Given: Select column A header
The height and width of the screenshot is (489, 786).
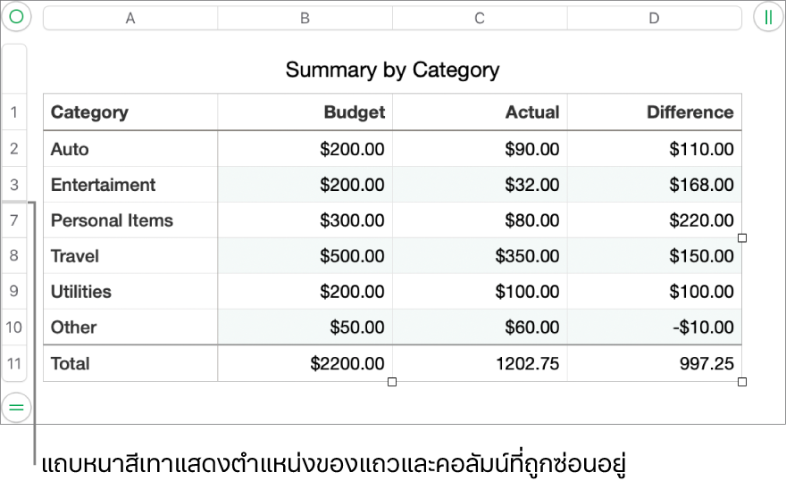Looking at the screenshot, I should click(x=130, y=18).
